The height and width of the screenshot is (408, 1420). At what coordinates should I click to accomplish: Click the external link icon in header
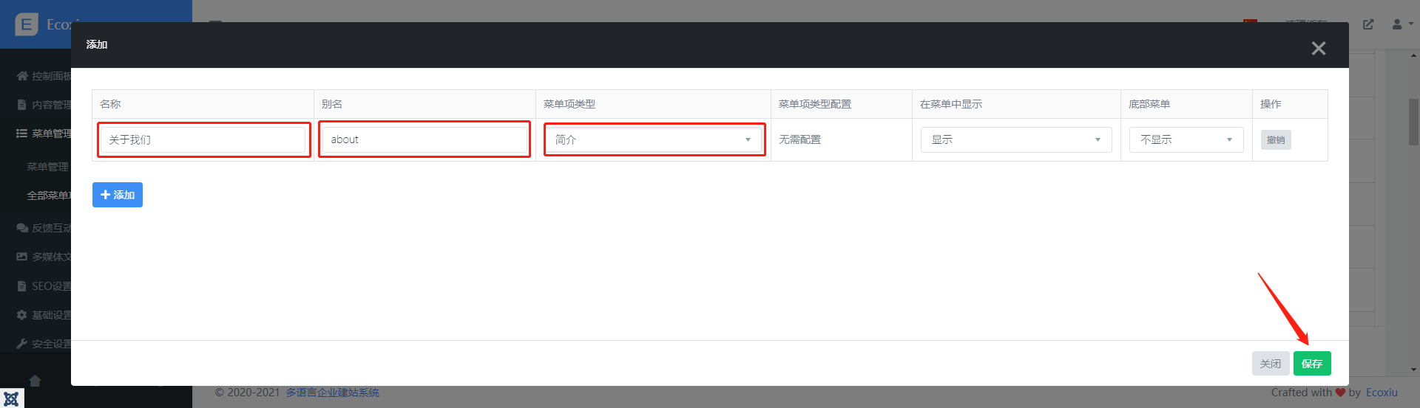1368,24
